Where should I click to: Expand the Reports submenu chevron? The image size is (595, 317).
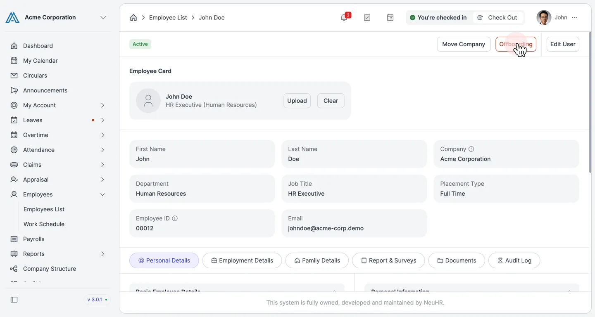[x=102, y=254]
